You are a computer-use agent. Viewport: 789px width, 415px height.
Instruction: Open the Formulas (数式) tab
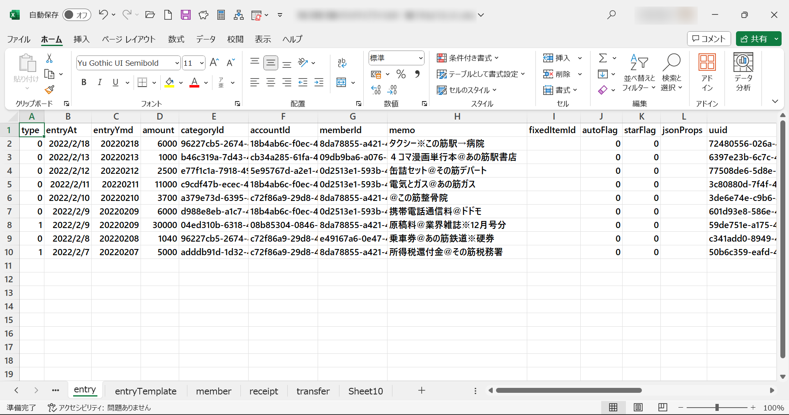tap(176, 39)
